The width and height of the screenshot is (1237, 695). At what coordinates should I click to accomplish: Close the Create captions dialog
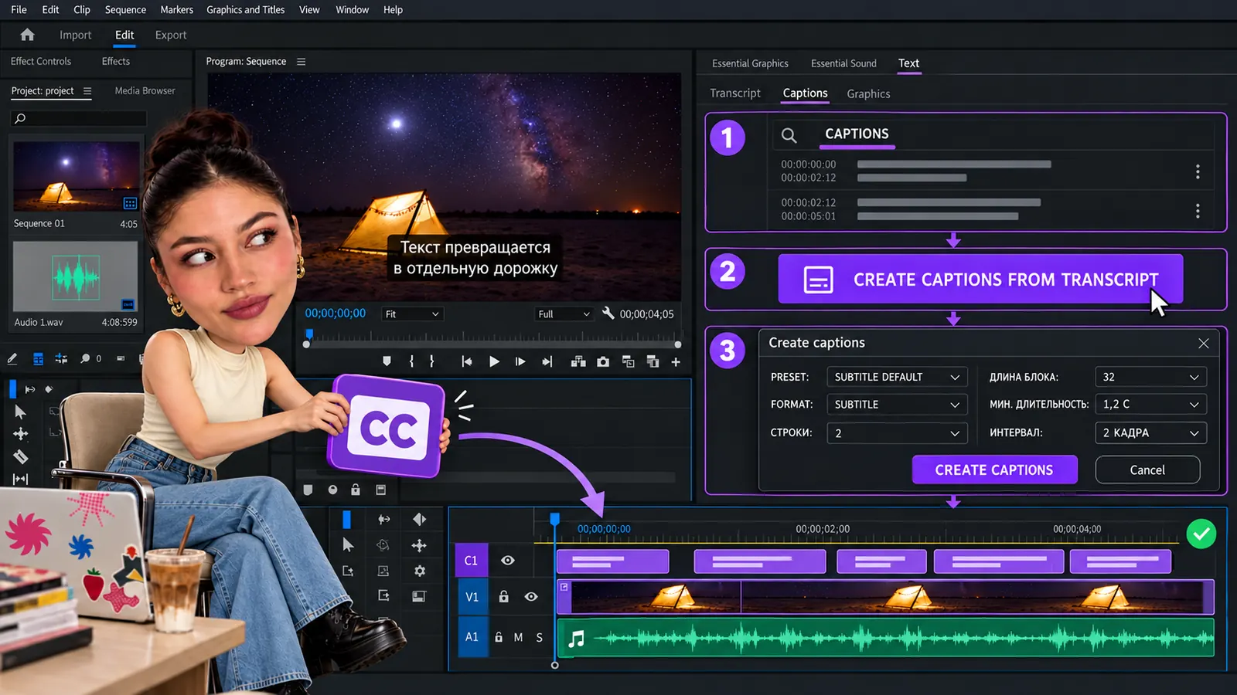(x=1204, y=343)
